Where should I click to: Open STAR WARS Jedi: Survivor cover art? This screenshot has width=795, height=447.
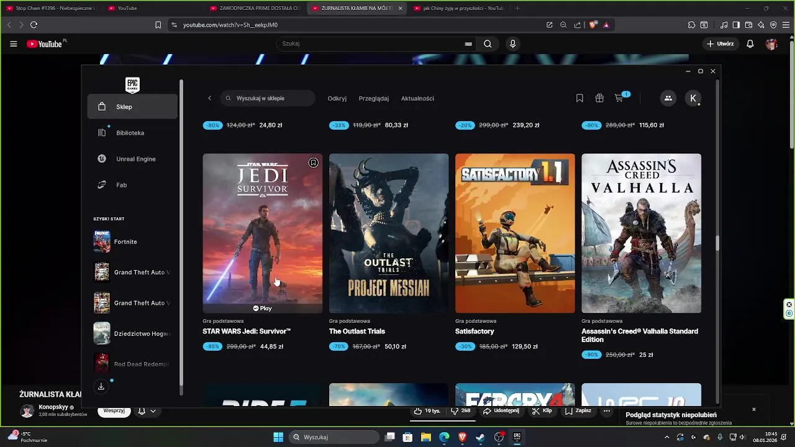[x=263, y=233]
